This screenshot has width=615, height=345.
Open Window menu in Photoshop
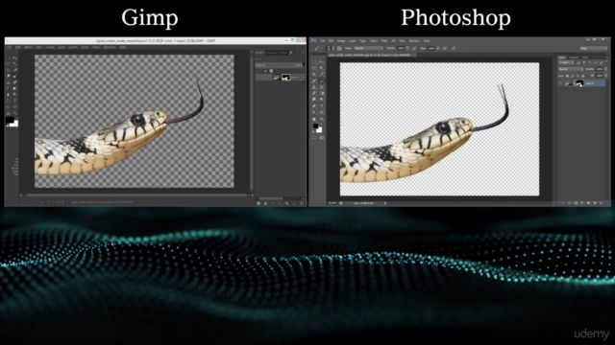pyautogui.click(x=414, y=40)
